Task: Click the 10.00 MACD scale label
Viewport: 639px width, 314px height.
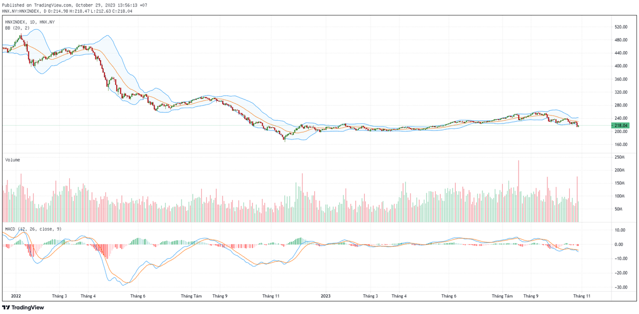Action: [620, 230]
